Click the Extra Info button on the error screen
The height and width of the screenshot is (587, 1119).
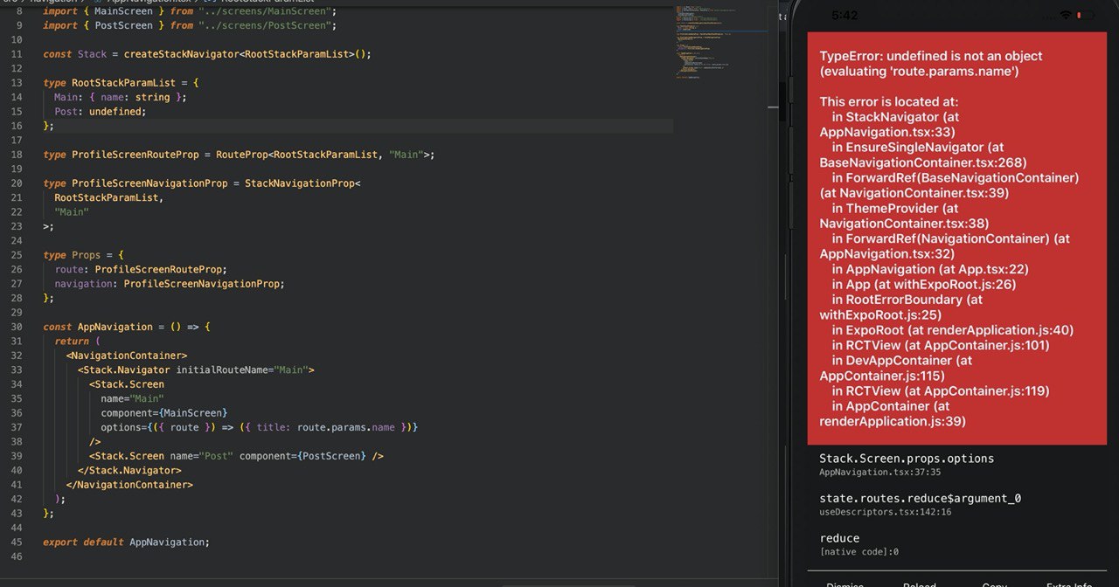coord(1069,584)
